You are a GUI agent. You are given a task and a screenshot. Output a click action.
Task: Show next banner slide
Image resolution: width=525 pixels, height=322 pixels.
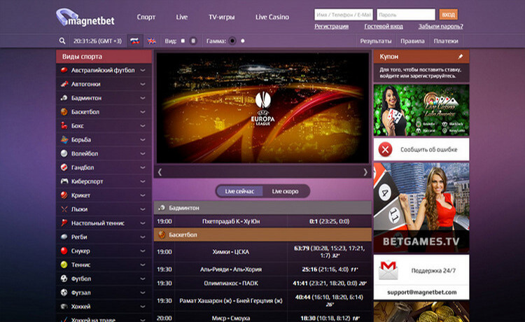[x=365, y=172]
